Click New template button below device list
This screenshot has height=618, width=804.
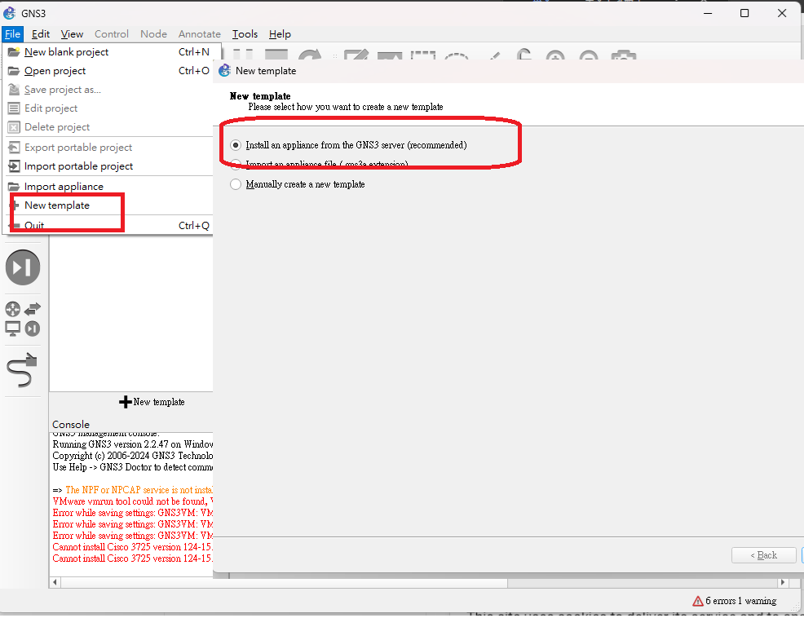click(x=152, y=402)
